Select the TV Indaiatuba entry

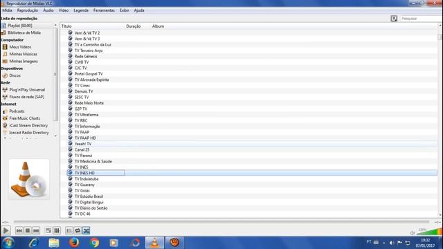(x=87, y=178)
